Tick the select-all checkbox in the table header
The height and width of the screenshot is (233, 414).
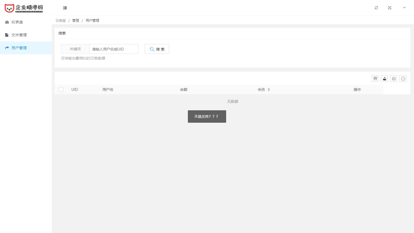[x=61, y=90]
